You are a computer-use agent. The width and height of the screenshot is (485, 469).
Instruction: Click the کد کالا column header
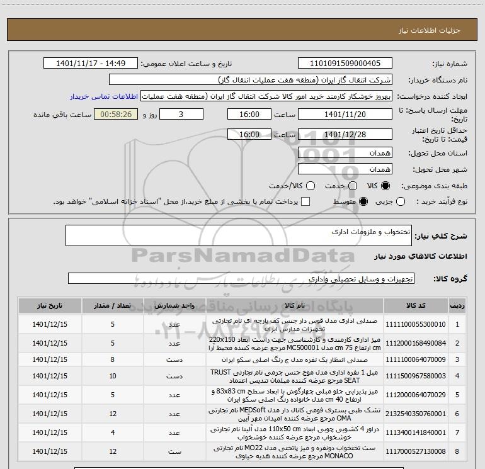tap(416, 306)
